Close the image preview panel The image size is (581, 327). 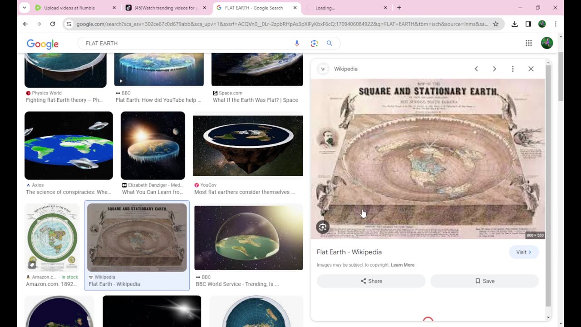point(531,69)
